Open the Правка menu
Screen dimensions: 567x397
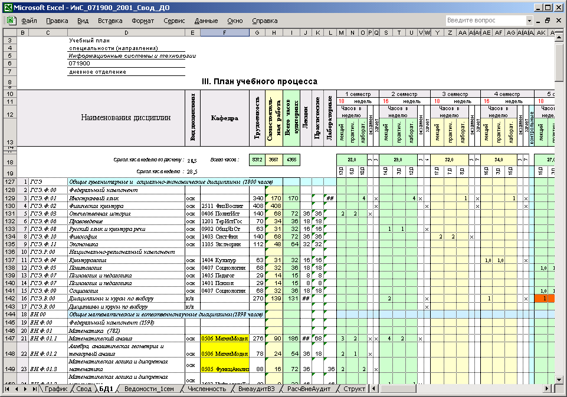coord(57,21)
